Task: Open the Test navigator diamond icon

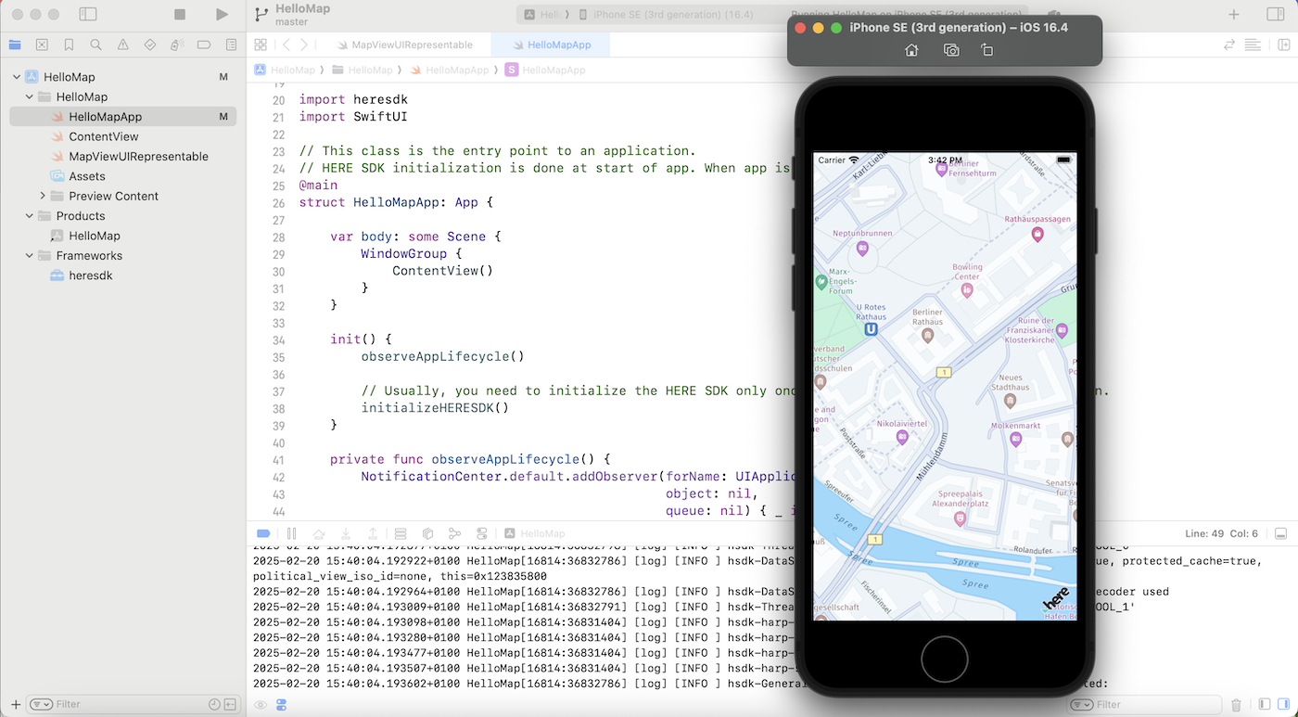Action: click(x=150, y=45)
